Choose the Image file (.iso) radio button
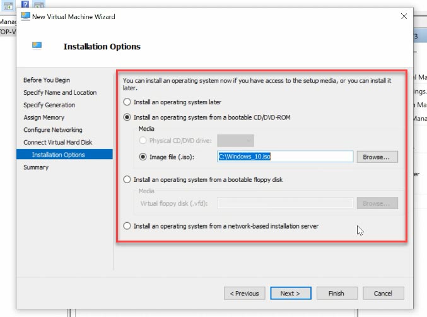This screenshot has width=427, height=317. tap(143, 157)
